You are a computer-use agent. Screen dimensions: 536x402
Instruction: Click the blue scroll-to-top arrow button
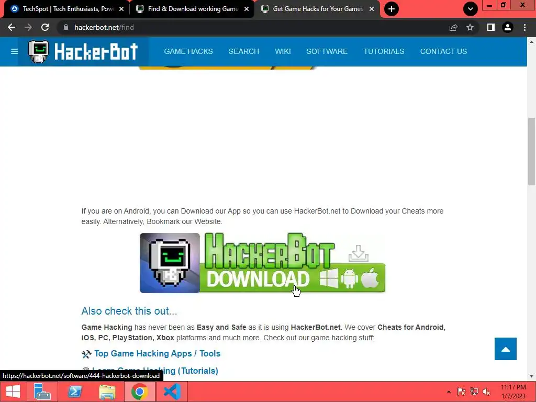[x=505, y=349]
